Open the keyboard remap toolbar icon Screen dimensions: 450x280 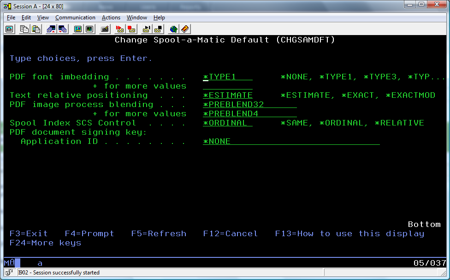pos(105,29)
